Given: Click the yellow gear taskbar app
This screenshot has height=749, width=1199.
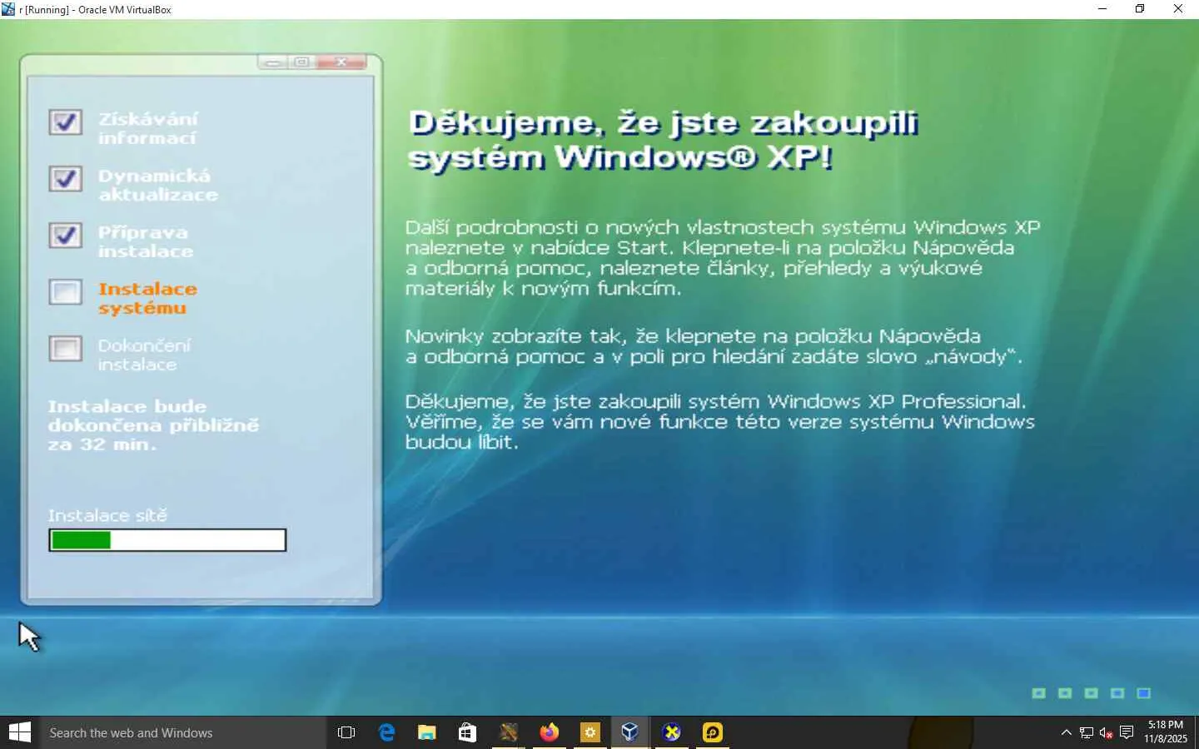Looking at the screenshot, I should tap(590, 732).
